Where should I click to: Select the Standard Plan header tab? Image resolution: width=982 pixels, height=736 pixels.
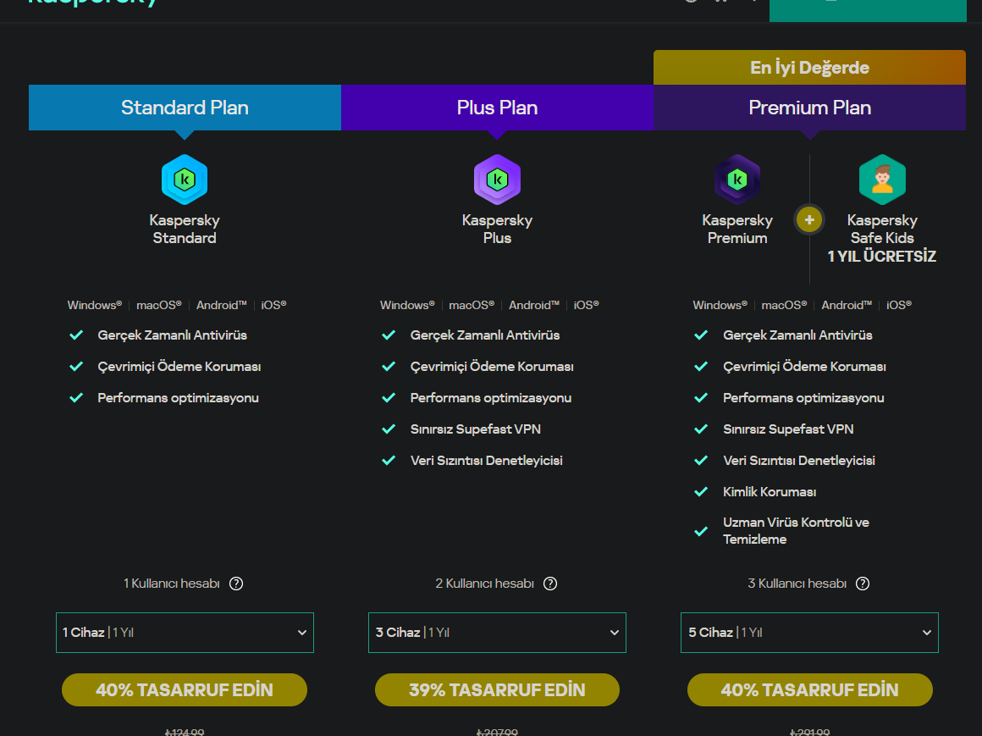point(185,108)
